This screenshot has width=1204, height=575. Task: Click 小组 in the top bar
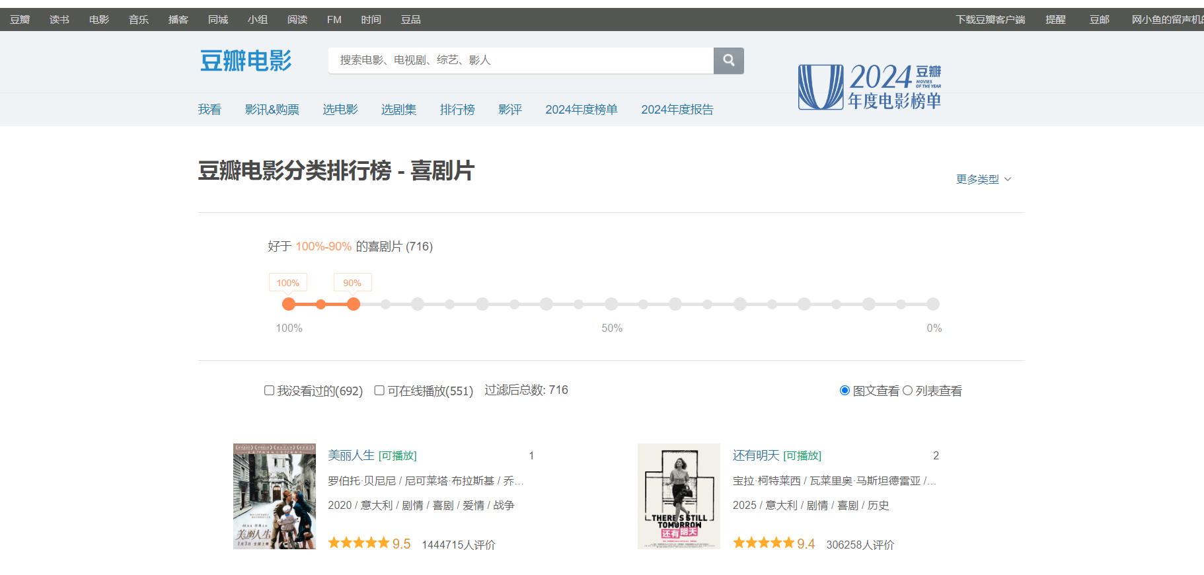(258, 20)
